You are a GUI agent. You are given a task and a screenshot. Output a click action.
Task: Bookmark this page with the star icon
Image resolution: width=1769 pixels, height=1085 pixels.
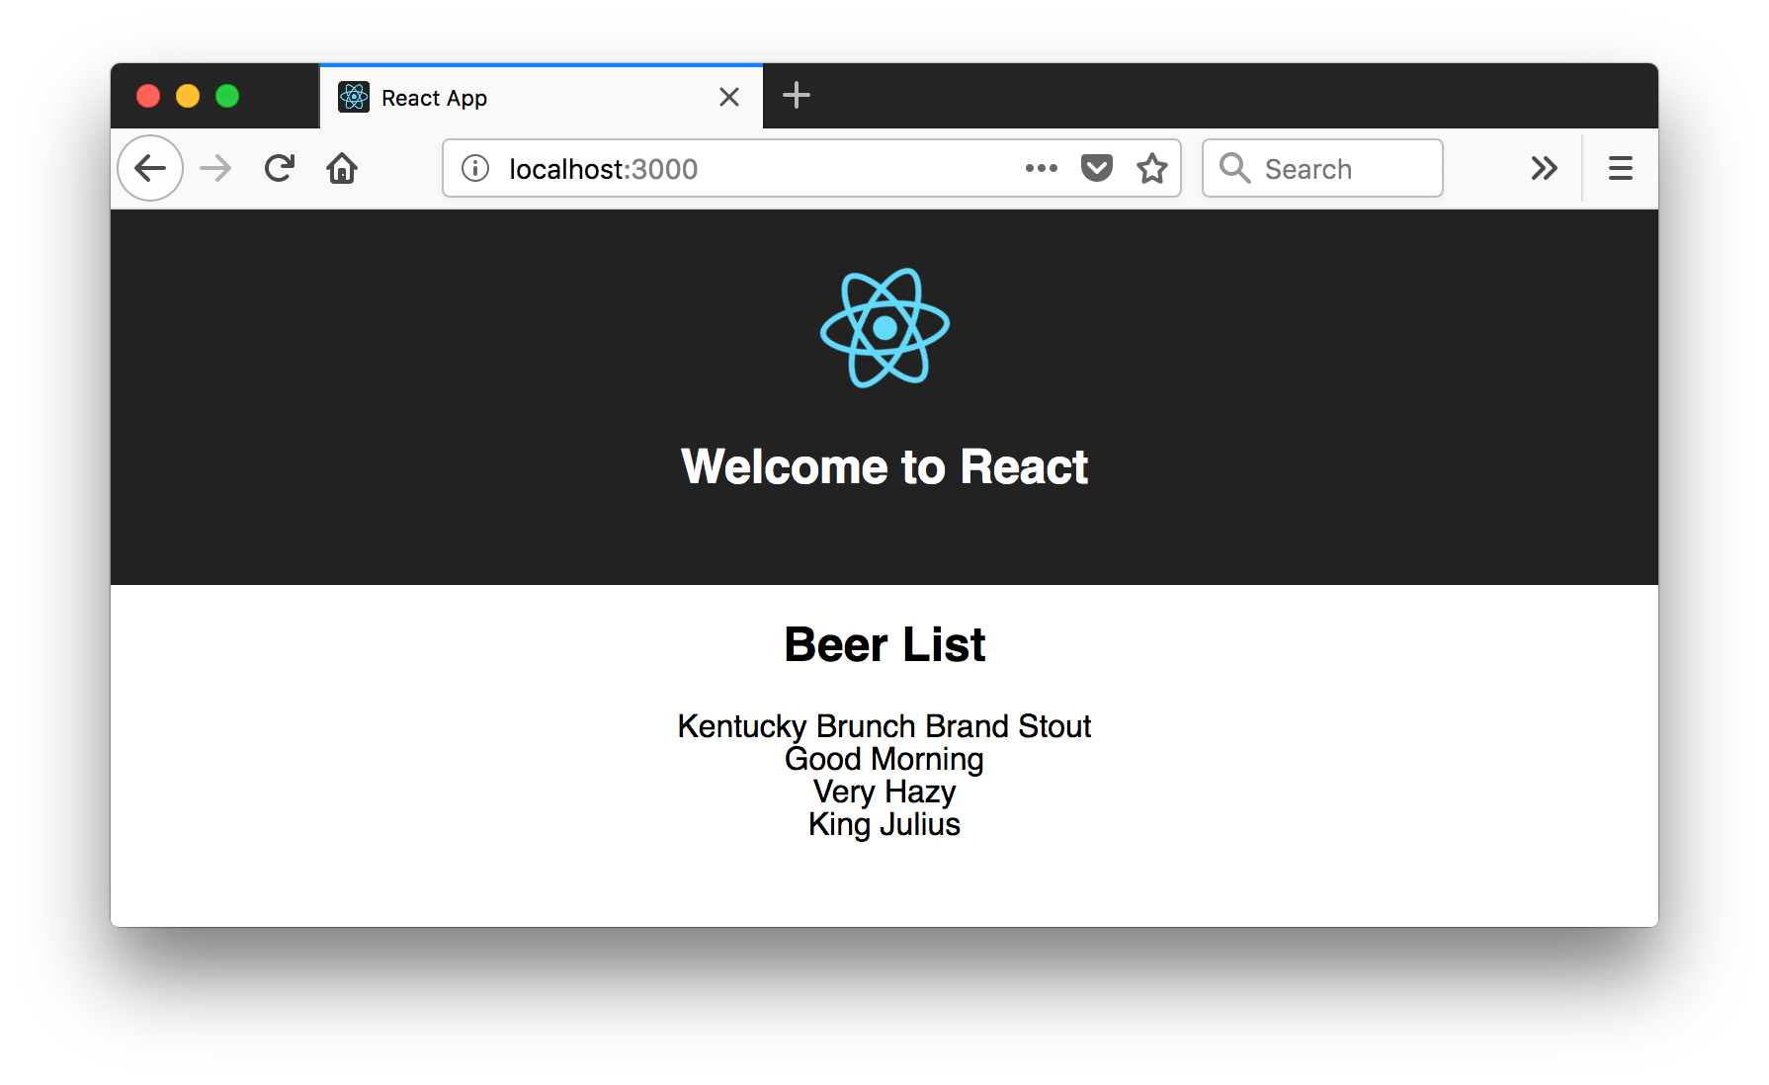point(1151,169)
